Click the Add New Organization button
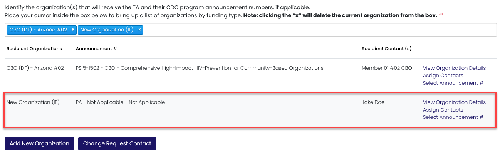This screenshot has width=500, height=153. [x=39, y=143]
